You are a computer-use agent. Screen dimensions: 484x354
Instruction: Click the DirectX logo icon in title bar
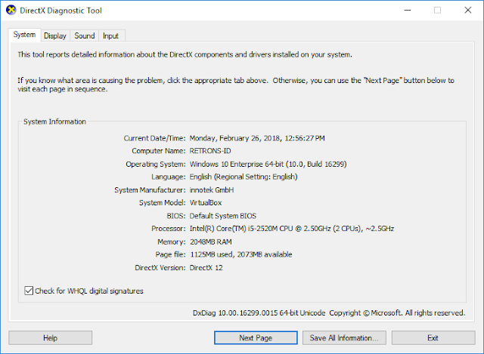tap(11, 10)
